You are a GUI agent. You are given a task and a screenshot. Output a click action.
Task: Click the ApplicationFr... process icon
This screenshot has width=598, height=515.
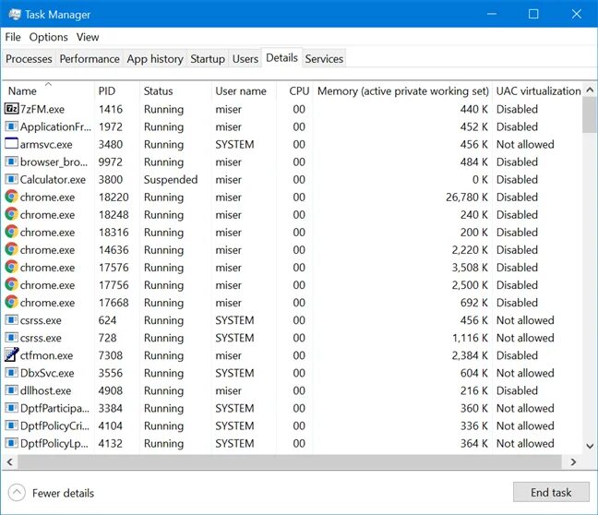11,126
